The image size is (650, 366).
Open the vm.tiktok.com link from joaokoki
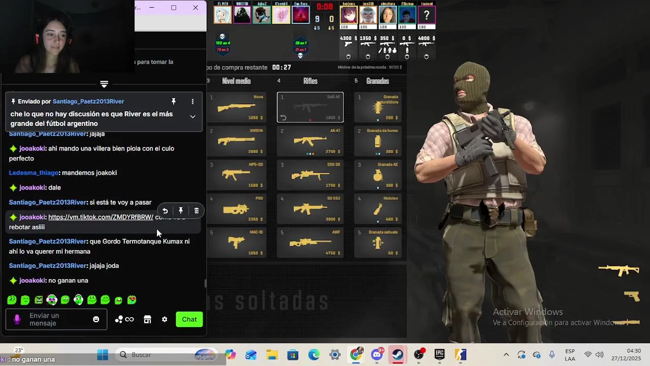tap(101, 217)
